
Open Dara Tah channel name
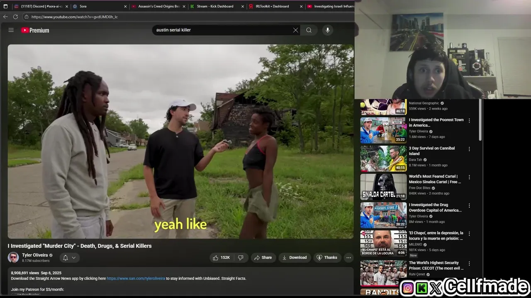(416, 160)
